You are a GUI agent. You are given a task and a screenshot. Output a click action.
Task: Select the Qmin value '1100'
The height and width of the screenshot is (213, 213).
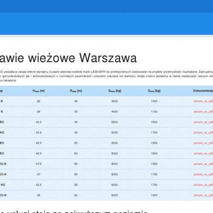point(154,112)
